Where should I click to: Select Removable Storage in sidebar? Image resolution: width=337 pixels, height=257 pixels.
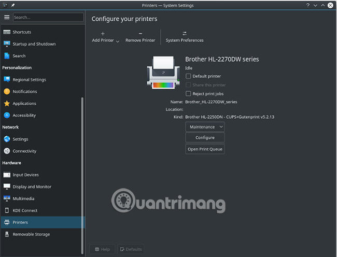click(x=31, y=234)
